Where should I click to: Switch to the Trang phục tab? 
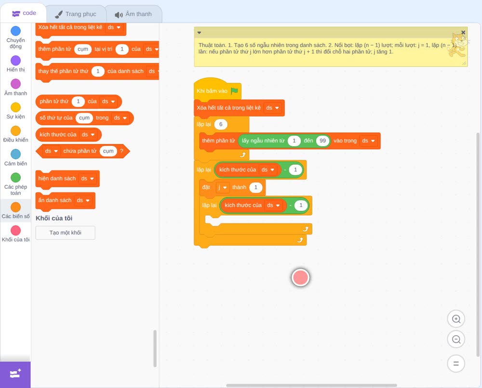(76, 14)
